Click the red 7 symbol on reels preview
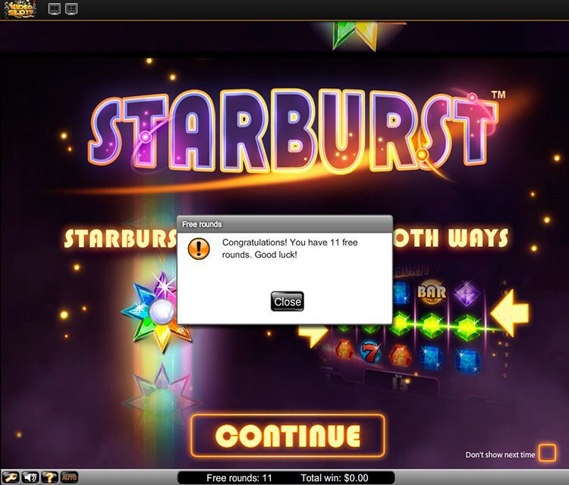Image resolution: width=569 pixels, height=485 pixels. coord(370,352)
